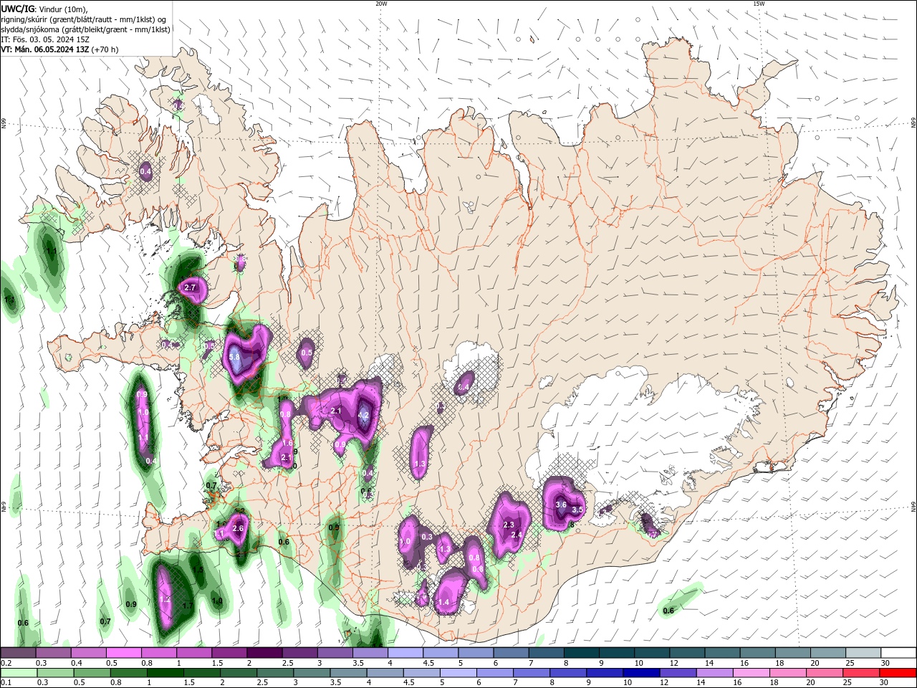Click the UWC/IG Vindur (10m) title text
The height and width of the screenshot is (688, 917).
point(44,9)
